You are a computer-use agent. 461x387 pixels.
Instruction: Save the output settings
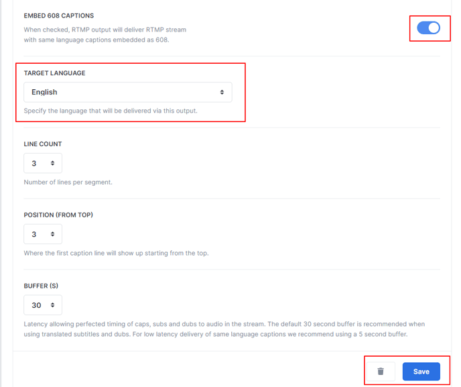click(x=421, y=372)
